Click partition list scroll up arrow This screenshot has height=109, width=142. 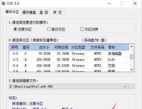point(131,47)
